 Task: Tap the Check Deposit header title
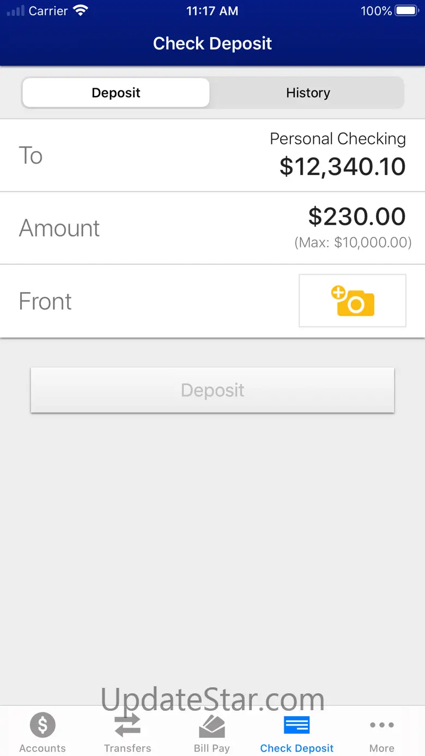click(x=212, y=44)
